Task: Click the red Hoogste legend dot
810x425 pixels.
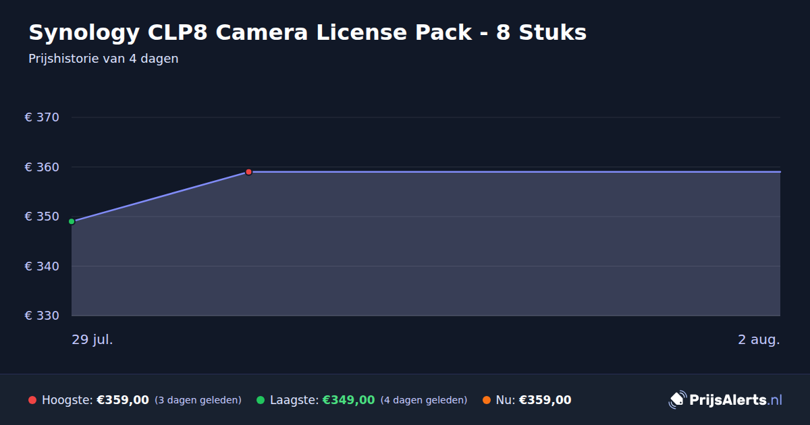Action: 32,400
